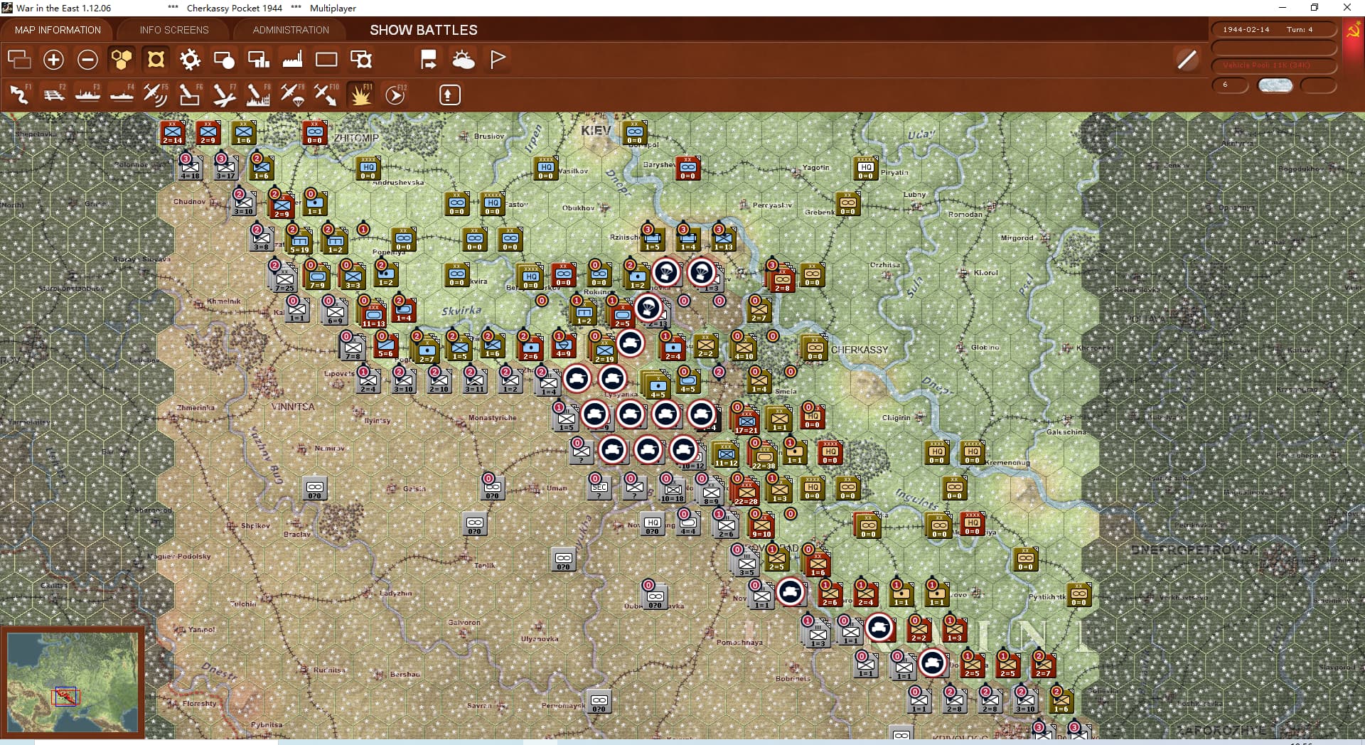Screen dimensions: 1365x745
Task: Click the rectangle-with-unit-symbol toolbar icon
Action: coord(361,60)
